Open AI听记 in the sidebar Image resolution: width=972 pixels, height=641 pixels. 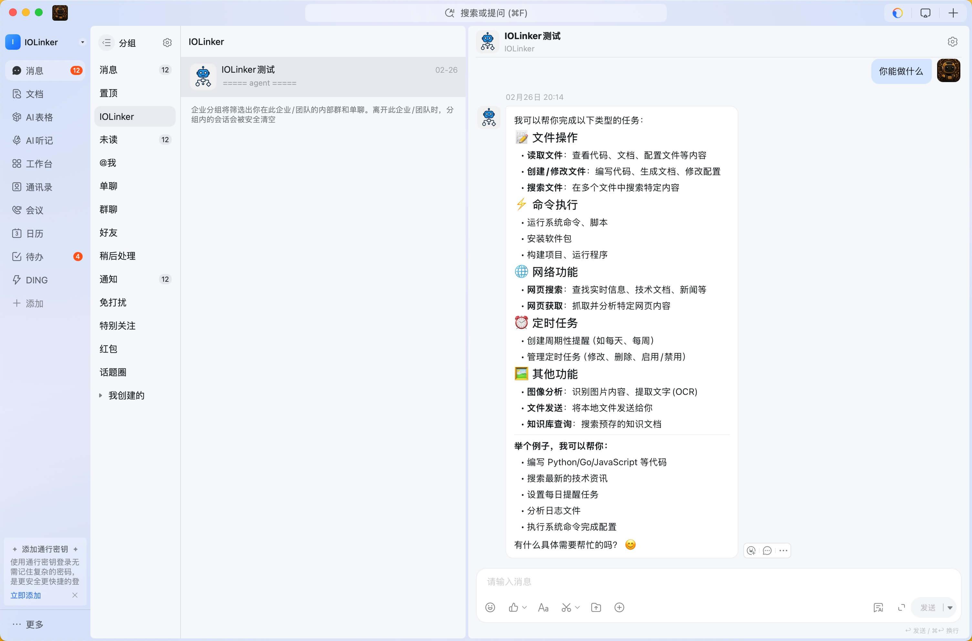45,141
